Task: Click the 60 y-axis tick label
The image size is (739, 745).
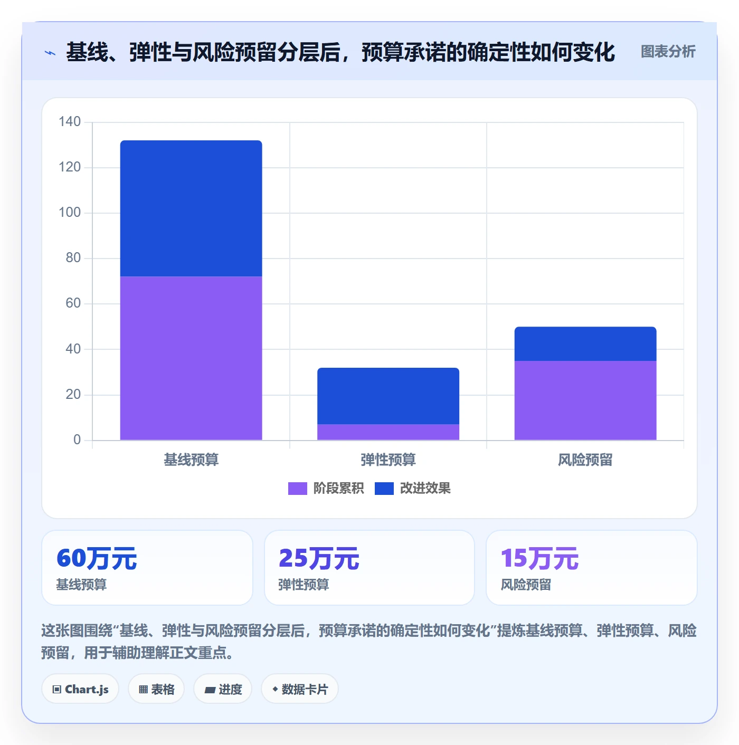Action: [73, 303]
